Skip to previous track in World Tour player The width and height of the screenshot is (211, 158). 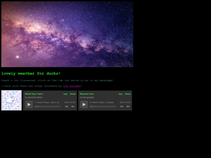(66, 107)
